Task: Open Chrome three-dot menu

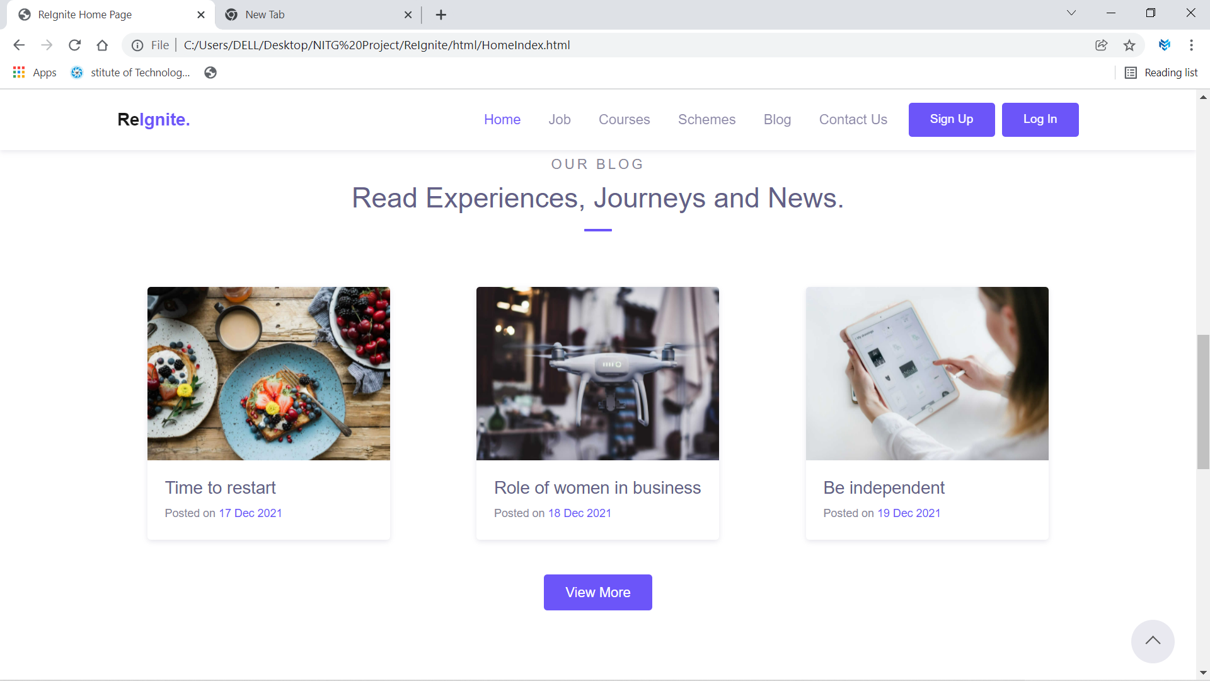Action: point(1190,45)
